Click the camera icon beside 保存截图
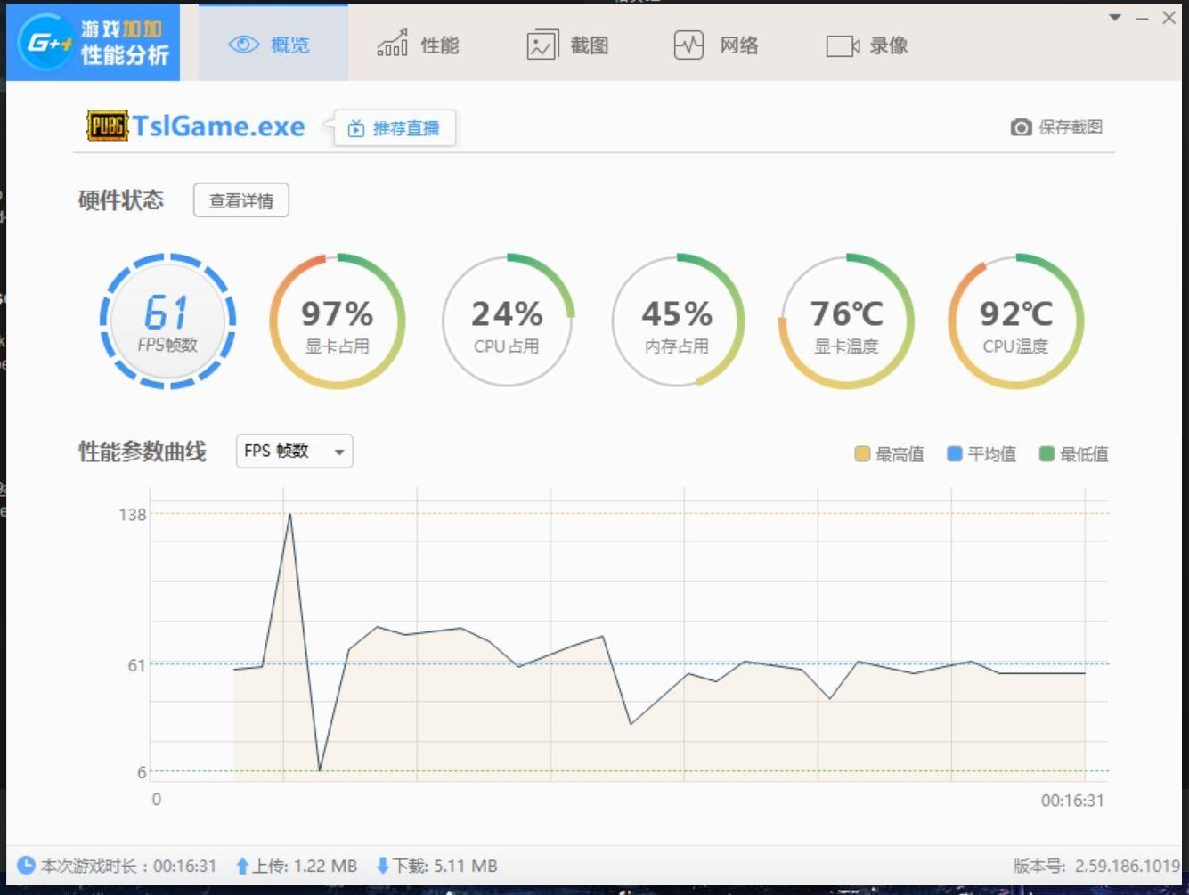Image resolution: width=1189 pixels, height=895 pixels. [x=1021, y=127]
